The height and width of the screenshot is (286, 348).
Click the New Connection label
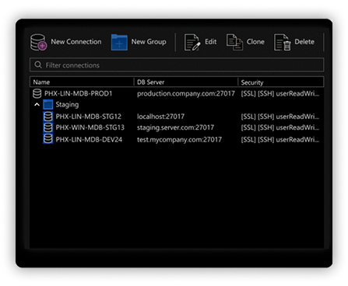[x=76, y=42]
